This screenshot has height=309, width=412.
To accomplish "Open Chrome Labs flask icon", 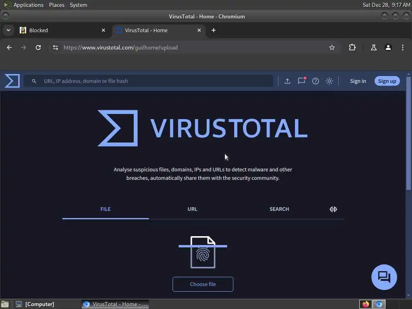I will (373, 47).
